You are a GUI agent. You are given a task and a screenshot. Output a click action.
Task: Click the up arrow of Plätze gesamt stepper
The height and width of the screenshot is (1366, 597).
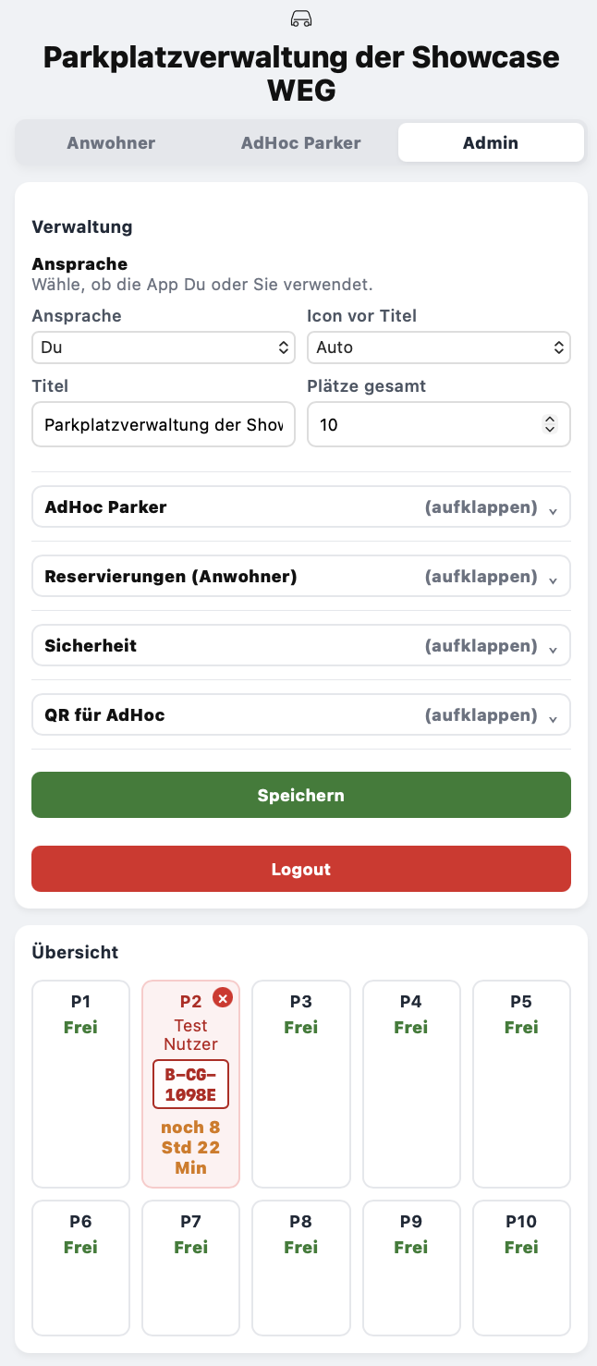click(x=551, y=419)
